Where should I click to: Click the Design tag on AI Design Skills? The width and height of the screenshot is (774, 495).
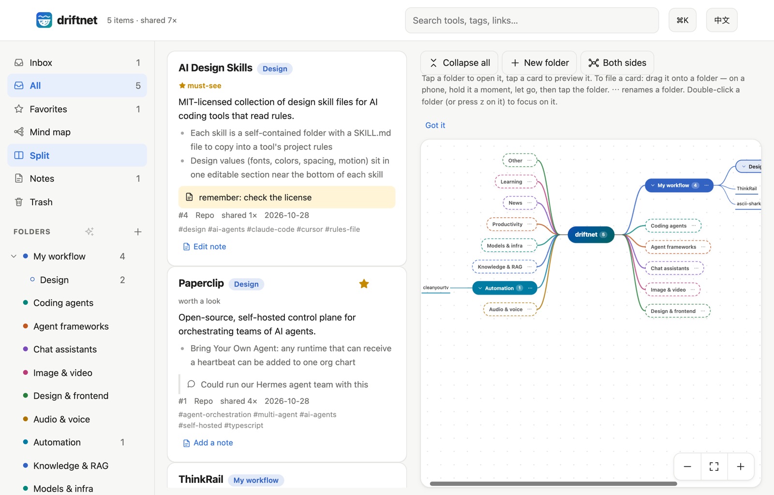click(275, 69)
